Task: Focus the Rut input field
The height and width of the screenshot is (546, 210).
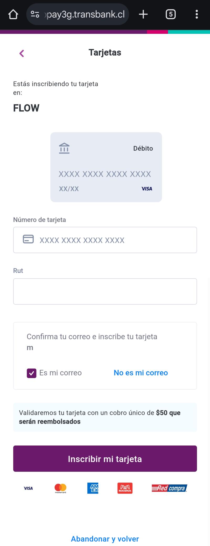Action: point(105,291)
